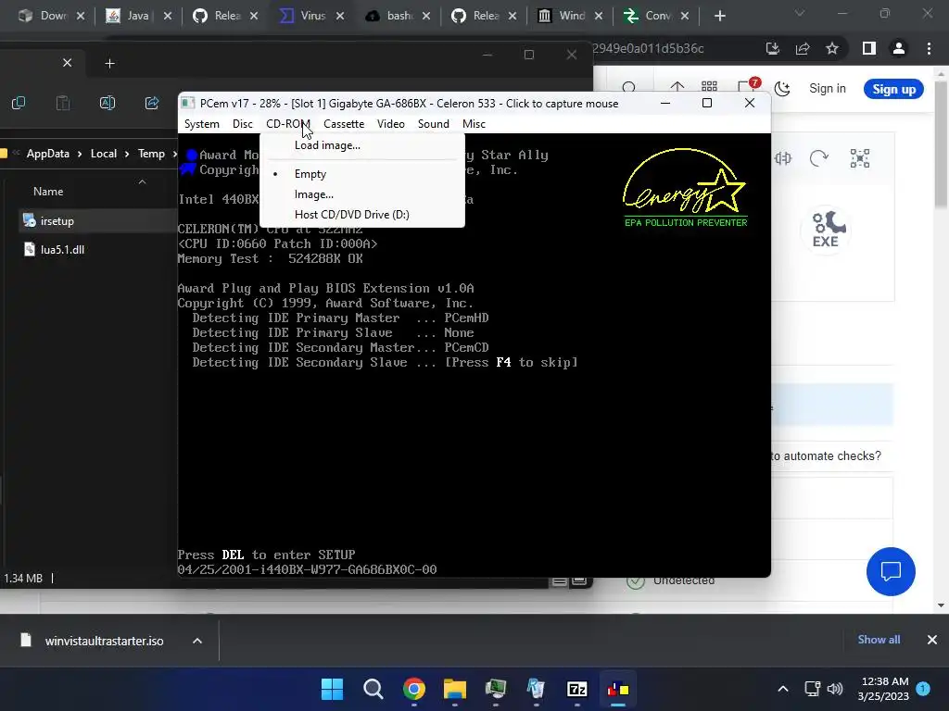This screenshot has height=711, width=949.
Task: Open the Video menu in PCem
Action: tap(390, 124)
